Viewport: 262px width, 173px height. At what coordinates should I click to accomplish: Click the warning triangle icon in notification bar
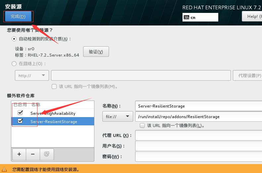4,169
